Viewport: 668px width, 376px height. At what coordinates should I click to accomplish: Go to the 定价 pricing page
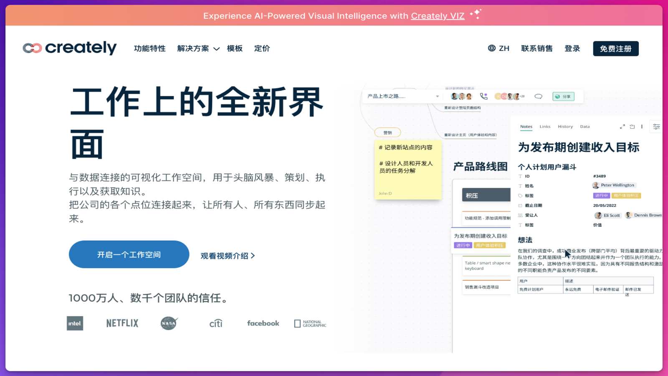[262, 49]
